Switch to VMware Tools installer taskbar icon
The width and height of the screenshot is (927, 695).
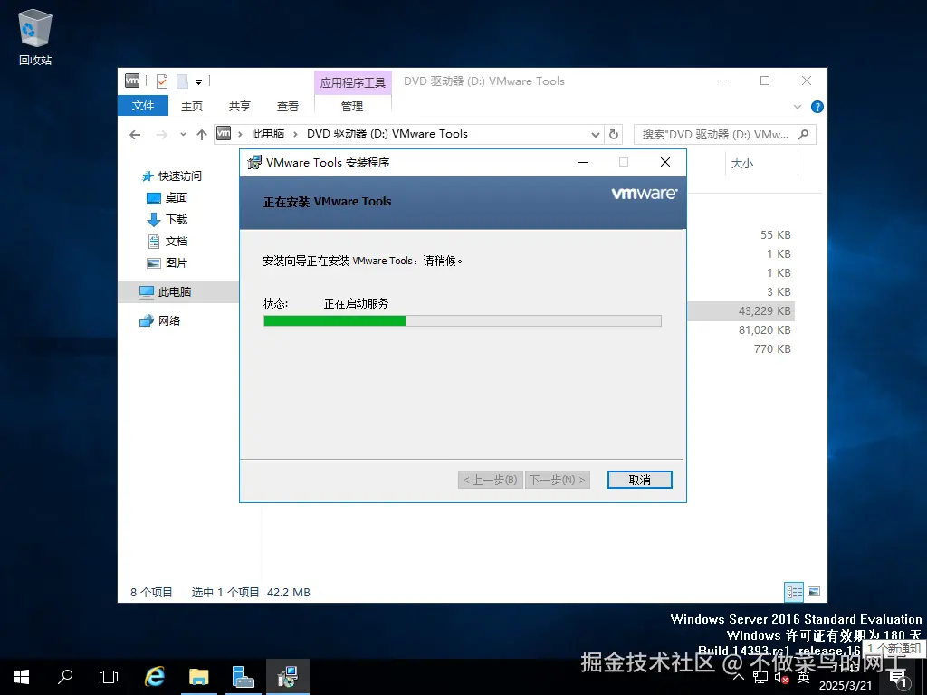pos(287,677)
